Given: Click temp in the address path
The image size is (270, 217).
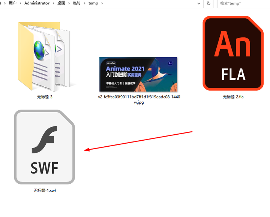Looking at the screenshot, I should tap(93, 3).
